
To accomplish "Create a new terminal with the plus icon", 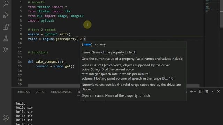I will [191, 92].
